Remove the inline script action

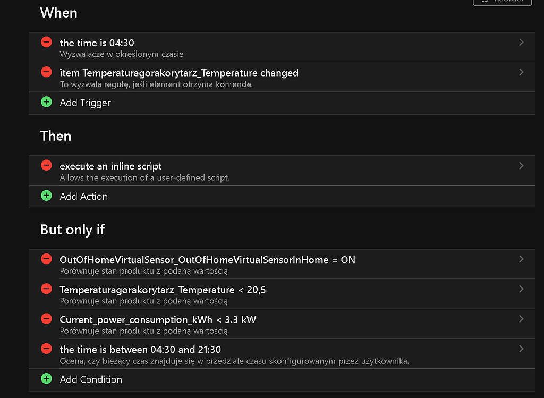46,165
